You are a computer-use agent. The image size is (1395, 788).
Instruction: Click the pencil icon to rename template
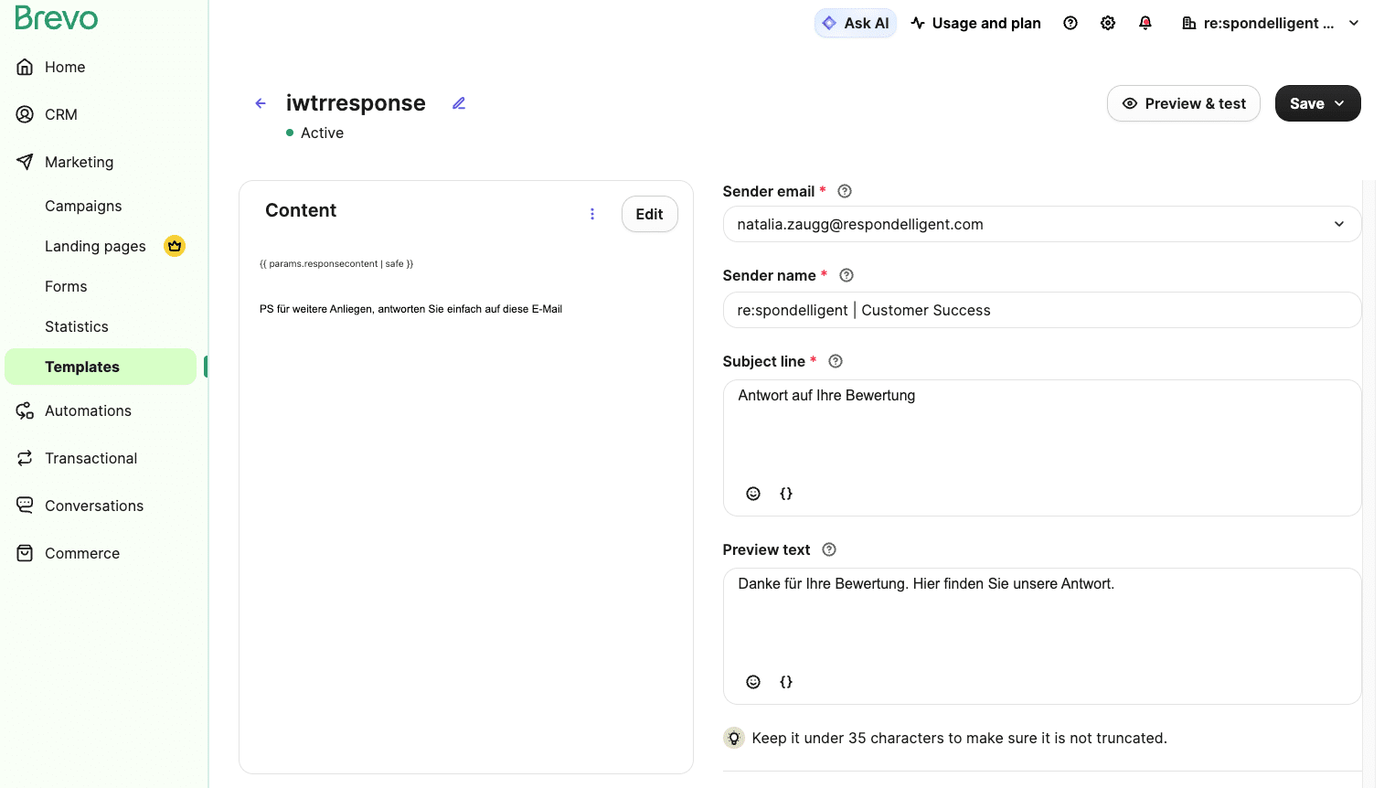(459, 103)
